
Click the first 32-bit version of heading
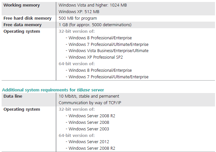77,31
